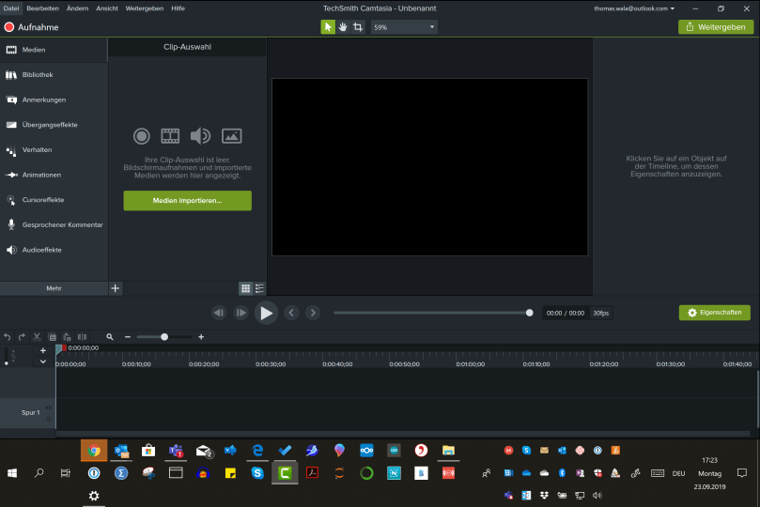Step forward one frame in playback
The width and height of the screenshot is (760, 507).
tap(240, 313)
